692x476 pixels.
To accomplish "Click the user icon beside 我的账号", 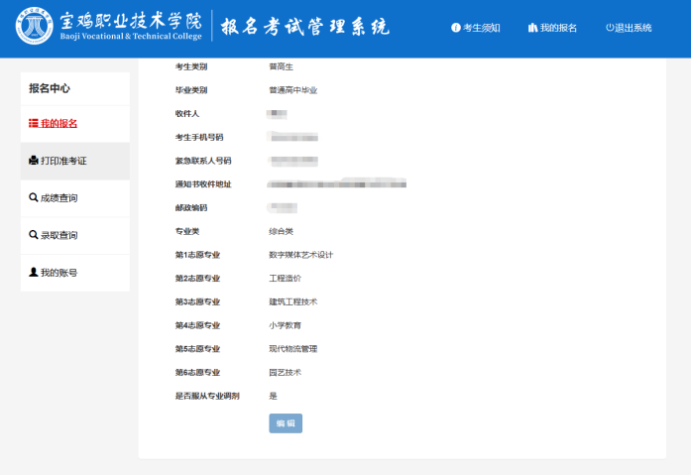I will coord(34,273).
